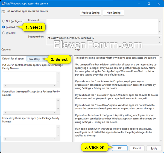164x153 pixels.
Task: Open the Default for all apps dropdown
Action: (x=37, y=59)
